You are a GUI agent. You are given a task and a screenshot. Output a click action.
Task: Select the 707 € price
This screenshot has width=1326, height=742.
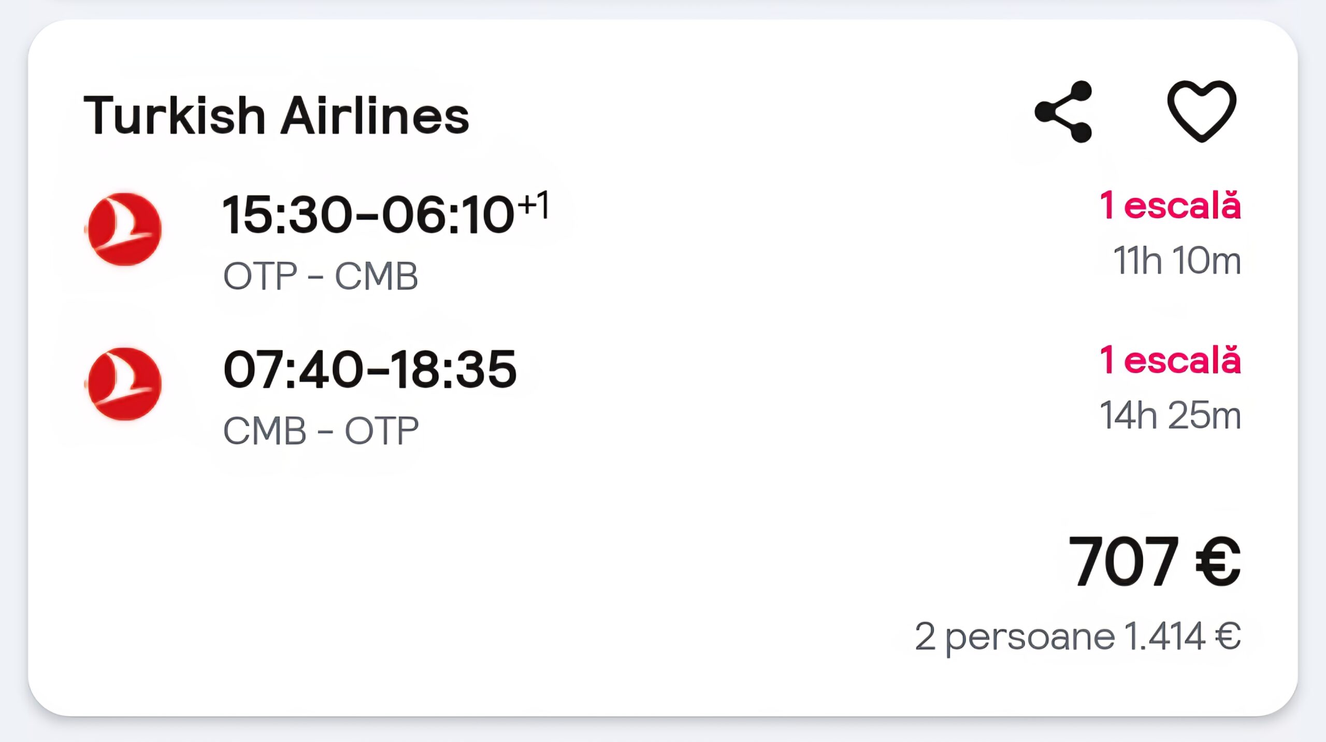click(1155, 562)
